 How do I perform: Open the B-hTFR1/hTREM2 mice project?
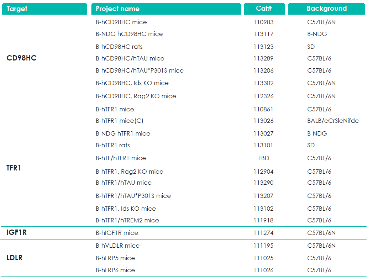[x=127, y=220]
